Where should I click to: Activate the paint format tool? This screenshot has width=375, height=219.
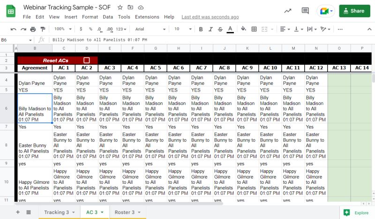[x=43, y=29]
